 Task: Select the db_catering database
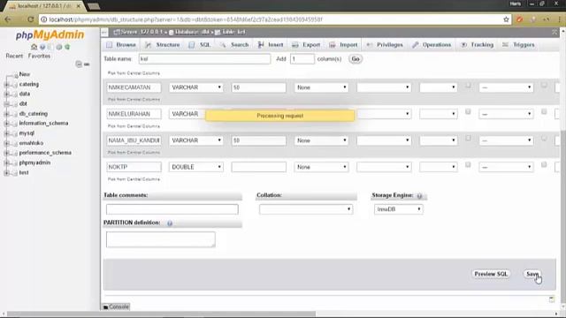point(34,114)
